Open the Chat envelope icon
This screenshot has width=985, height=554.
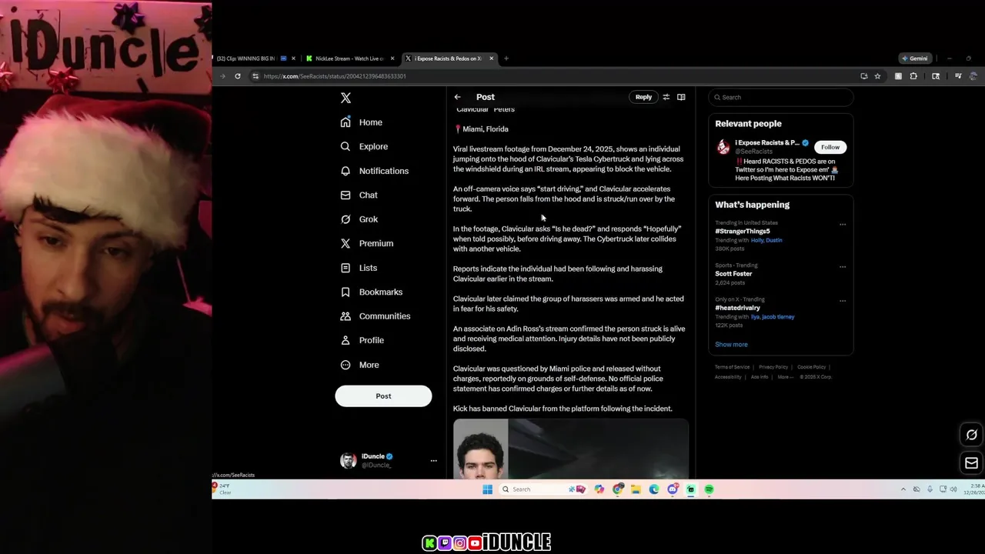346,195
